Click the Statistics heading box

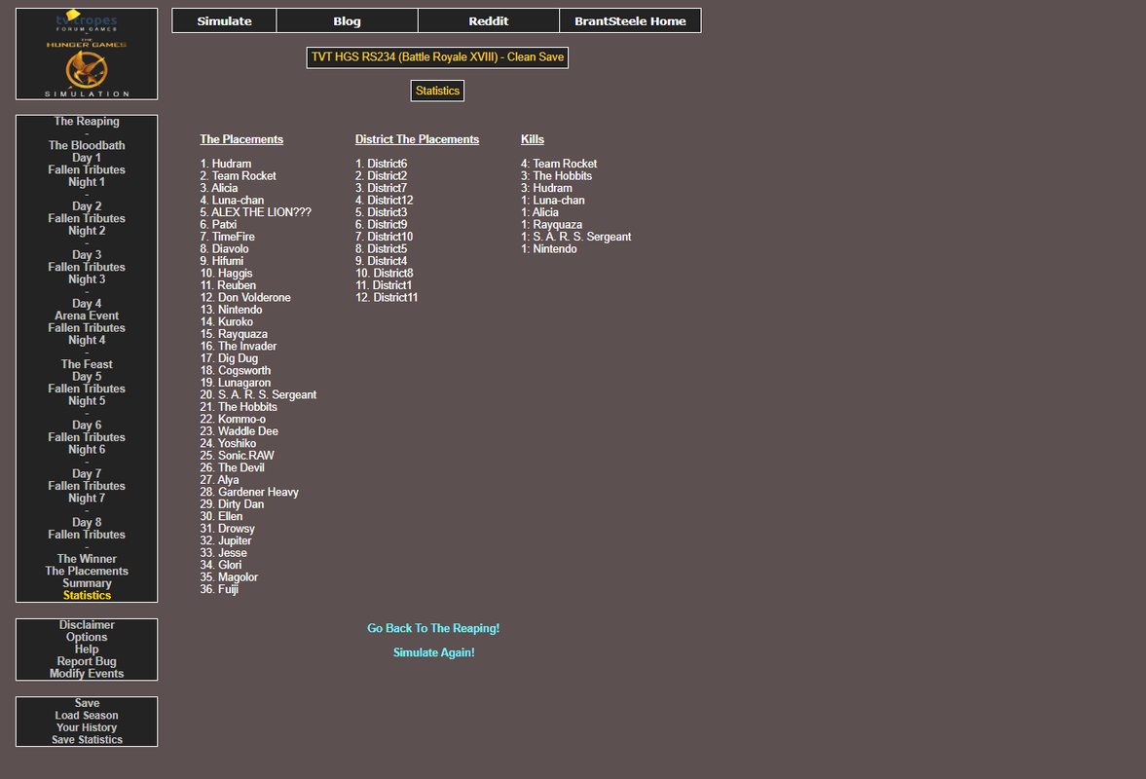pos(437,91)
